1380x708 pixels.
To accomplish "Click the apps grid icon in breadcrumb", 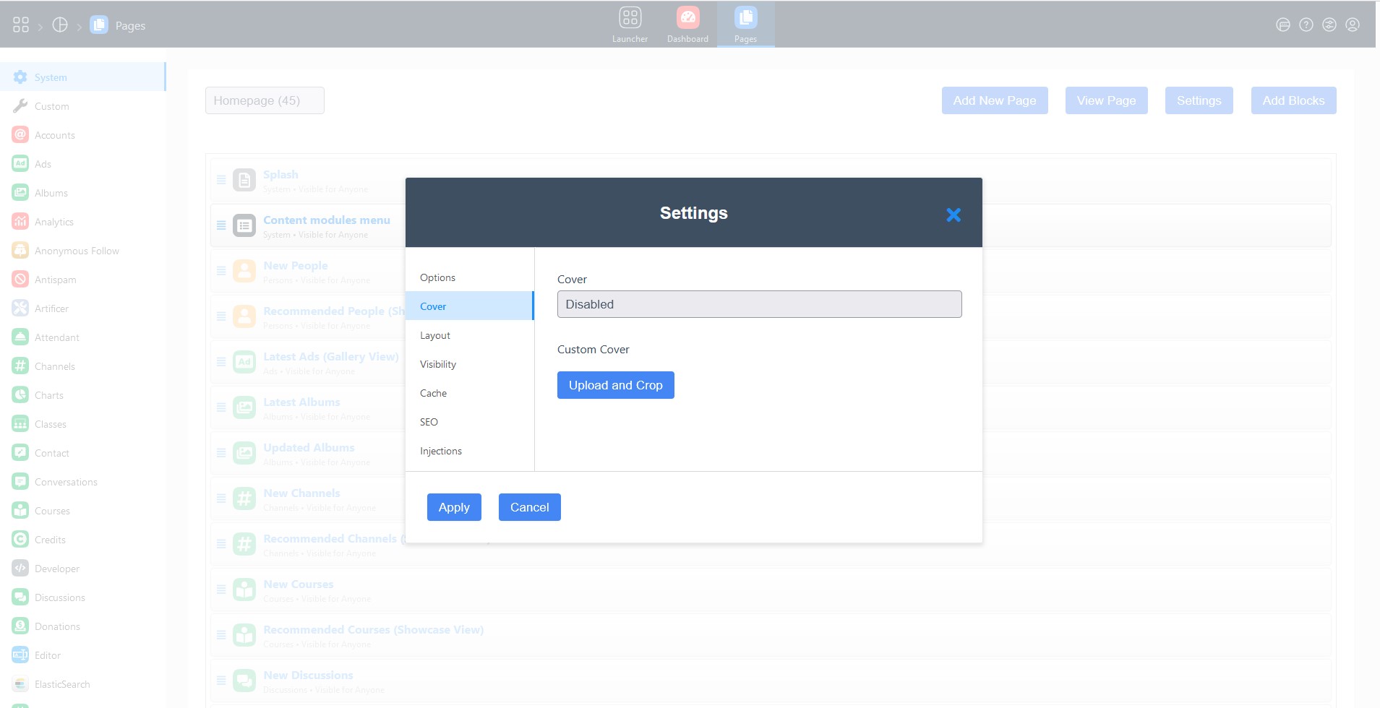I will [x=21, y=25].
